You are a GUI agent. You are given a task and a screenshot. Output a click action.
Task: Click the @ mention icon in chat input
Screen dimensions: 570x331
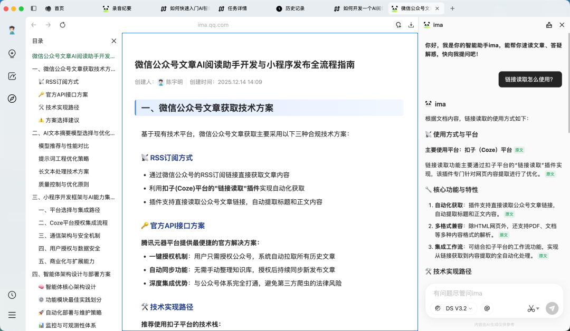click(x=487, y=308)
